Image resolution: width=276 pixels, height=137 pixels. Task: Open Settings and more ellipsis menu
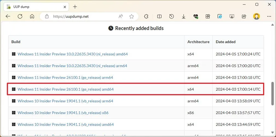(269, 16)
